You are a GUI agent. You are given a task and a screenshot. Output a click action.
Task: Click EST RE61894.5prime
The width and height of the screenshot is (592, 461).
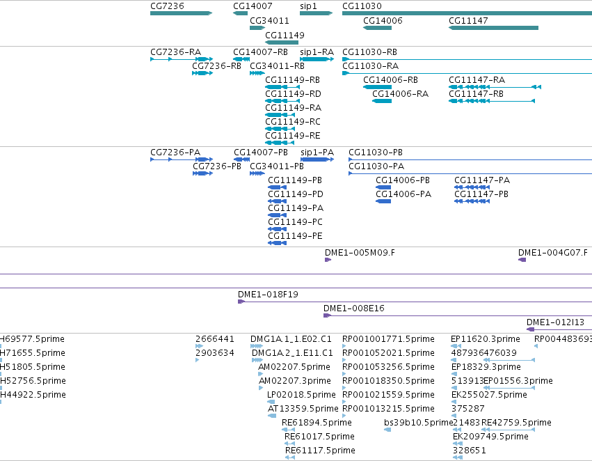pos(317,423)
